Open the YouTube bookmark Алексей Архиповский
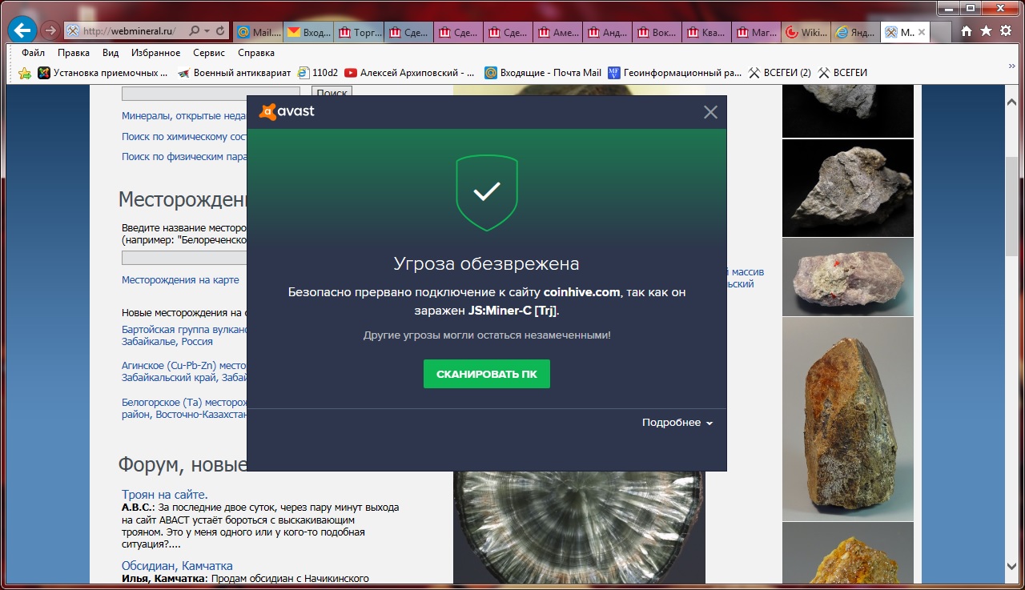Screen dimensions: 1025x590 [410, 73]
